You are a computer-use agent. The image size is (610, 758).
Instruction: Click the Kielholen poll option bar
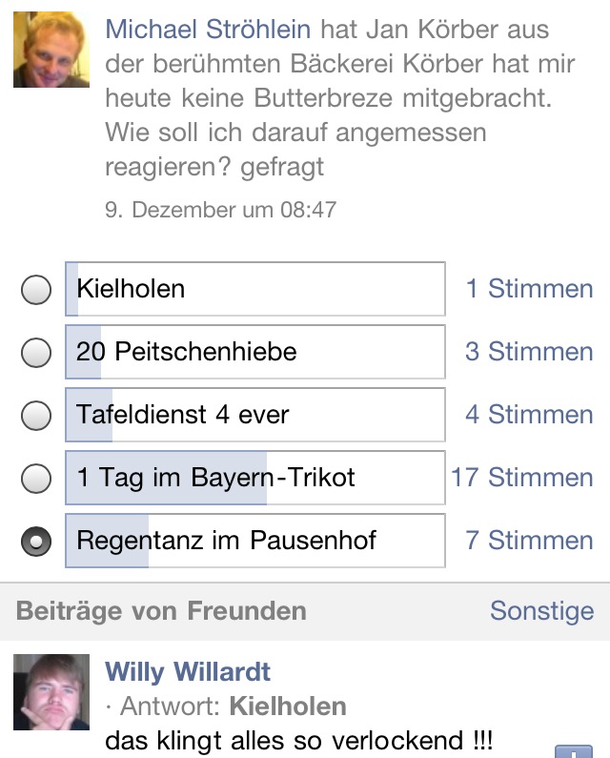[254, 289]
